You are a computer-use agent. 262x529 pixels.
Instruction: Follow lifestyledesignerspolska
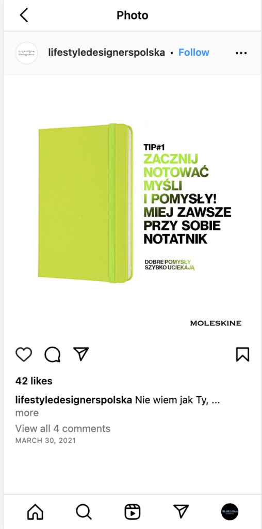point(193,52)
